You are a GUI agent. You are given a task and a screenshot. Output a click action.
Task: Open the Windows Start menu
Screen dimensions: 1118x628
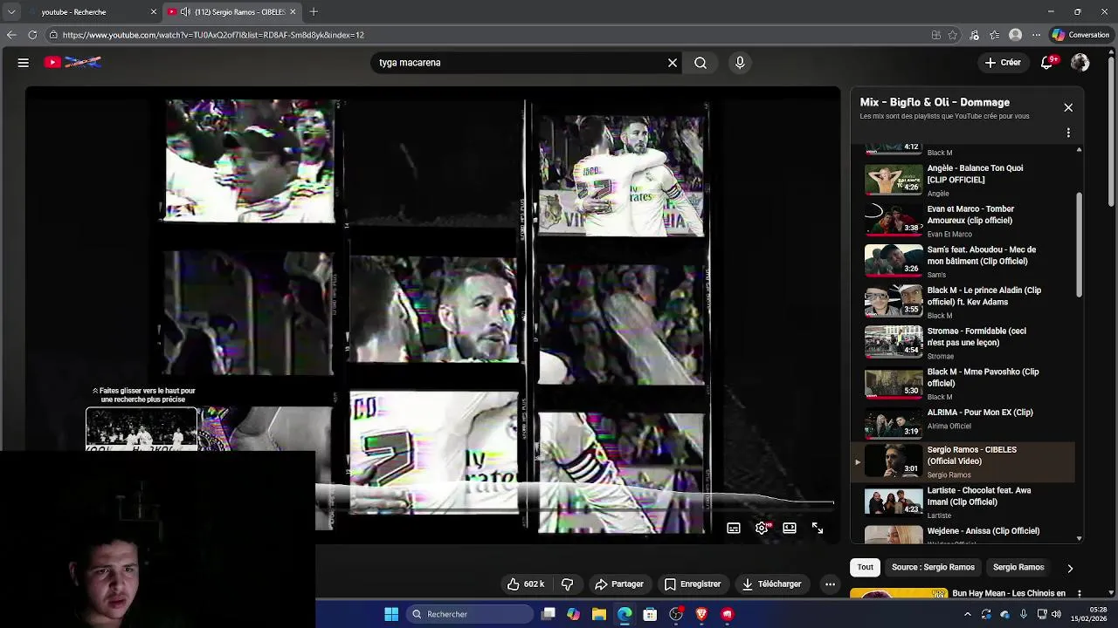(391, 614)
